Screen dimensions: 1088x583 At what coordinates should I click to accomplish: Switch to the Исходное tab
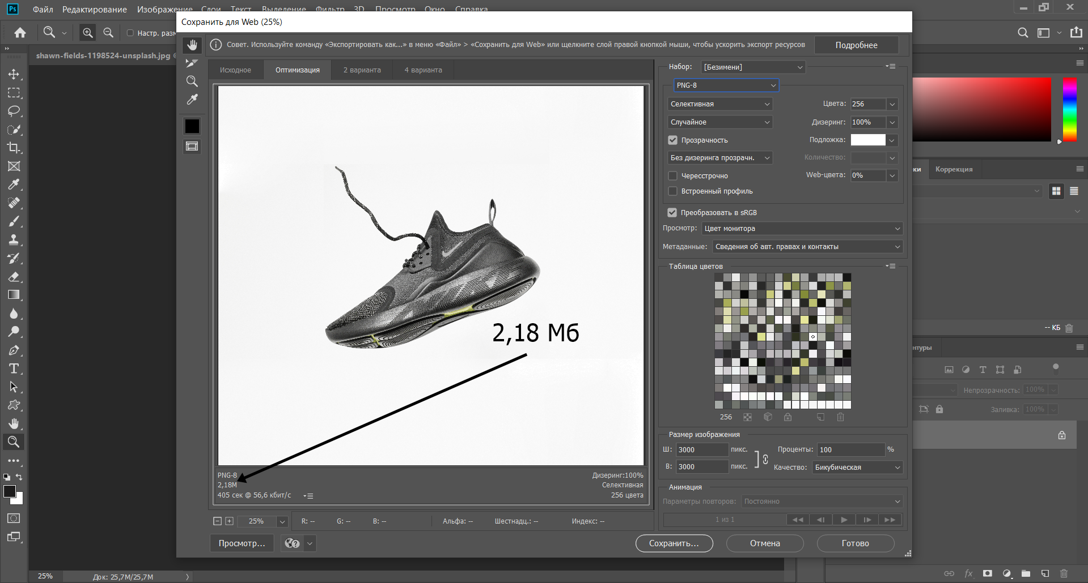(235, 70)
